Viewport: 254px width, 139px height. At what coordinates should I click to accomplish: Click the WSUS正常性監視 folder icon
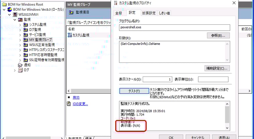click(25, 45)
